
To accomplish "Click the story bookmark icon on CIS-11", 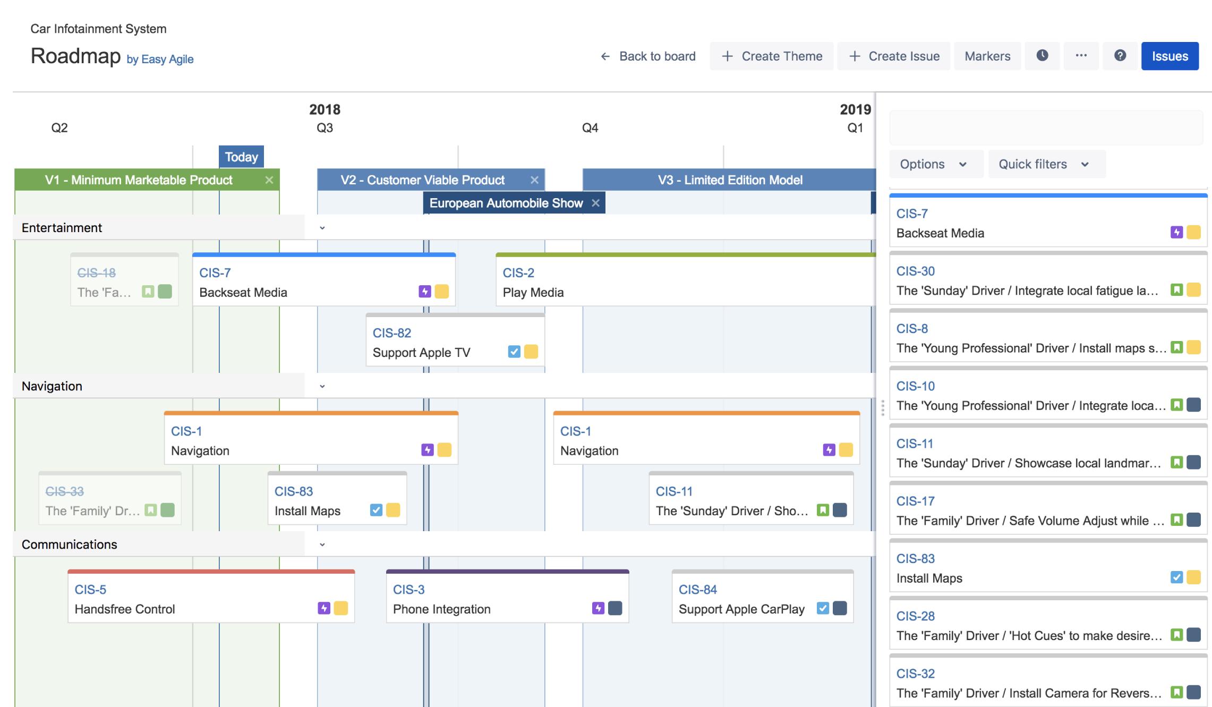I will tap(823, 510).
